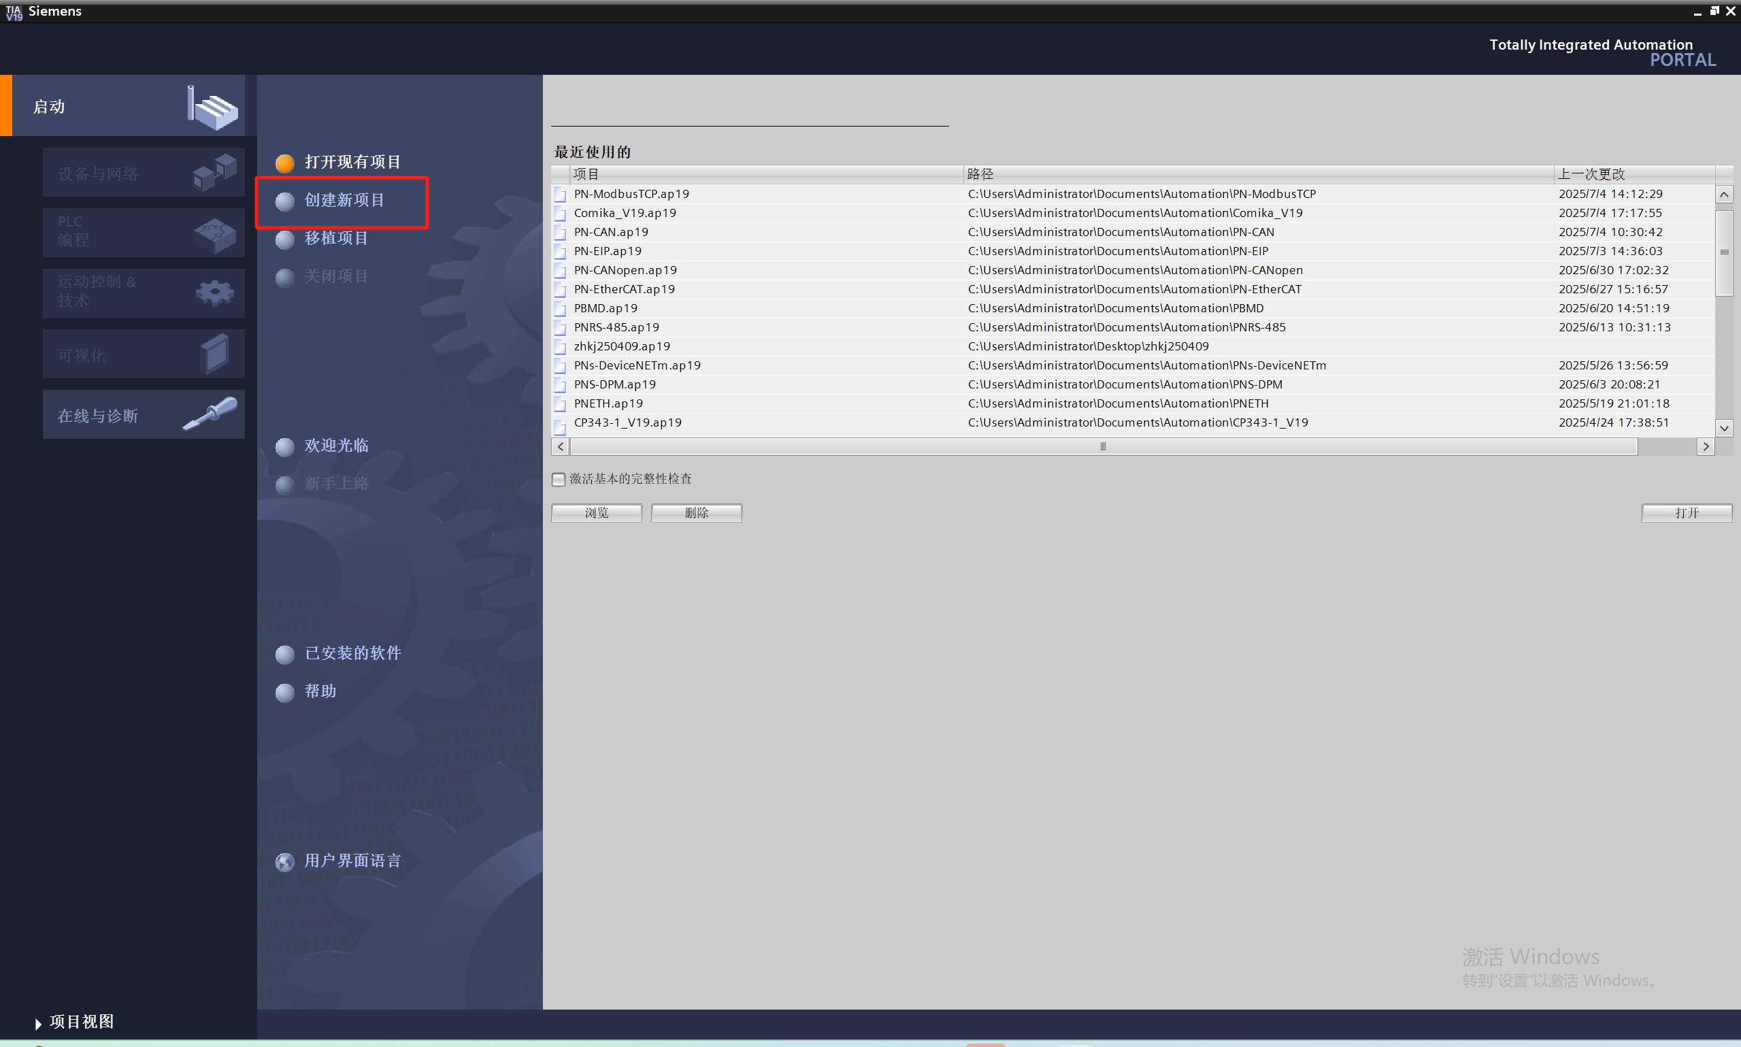Viewport: 1741px width, 1047px height.
Task: Restore down the Siemens window
Action: 1714,11
